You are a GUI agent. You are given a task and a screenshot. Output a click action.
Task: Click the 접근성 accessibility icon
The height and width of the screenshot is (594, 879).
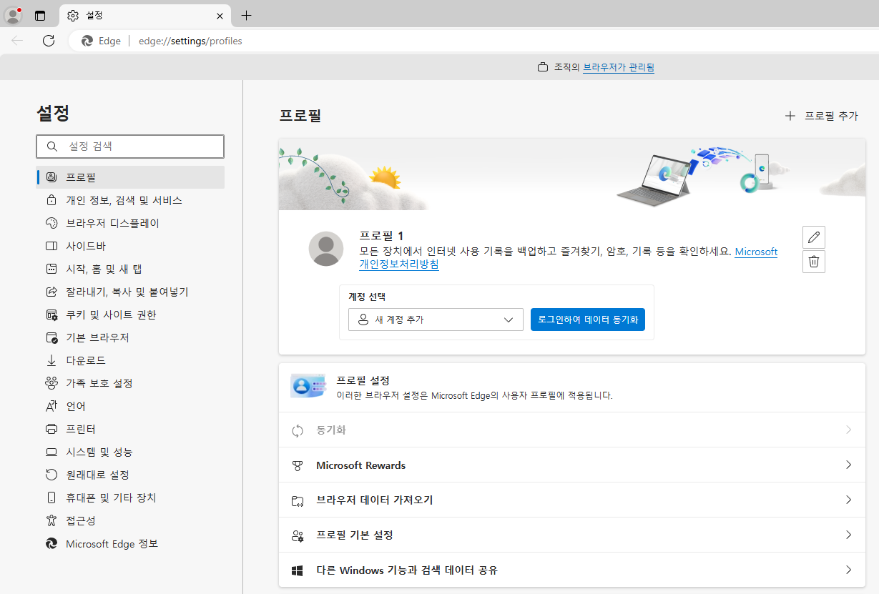pyautogui.click(x=51, y=520)
